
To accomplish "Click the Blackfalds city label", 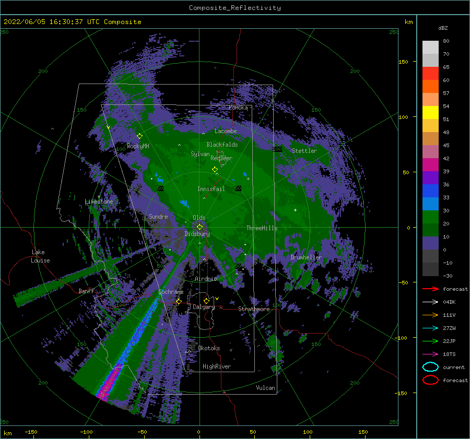I will [222, 145].
